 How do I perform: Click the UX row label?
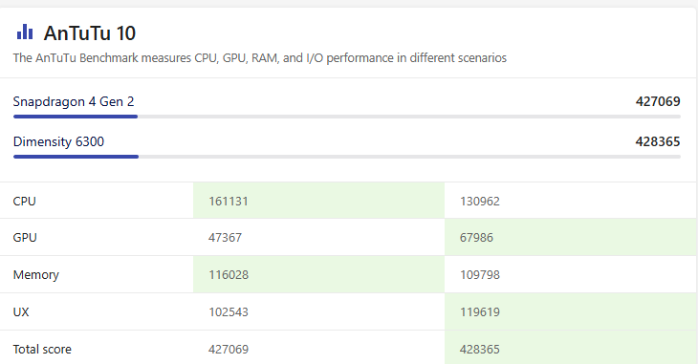(x=21, y=312)
